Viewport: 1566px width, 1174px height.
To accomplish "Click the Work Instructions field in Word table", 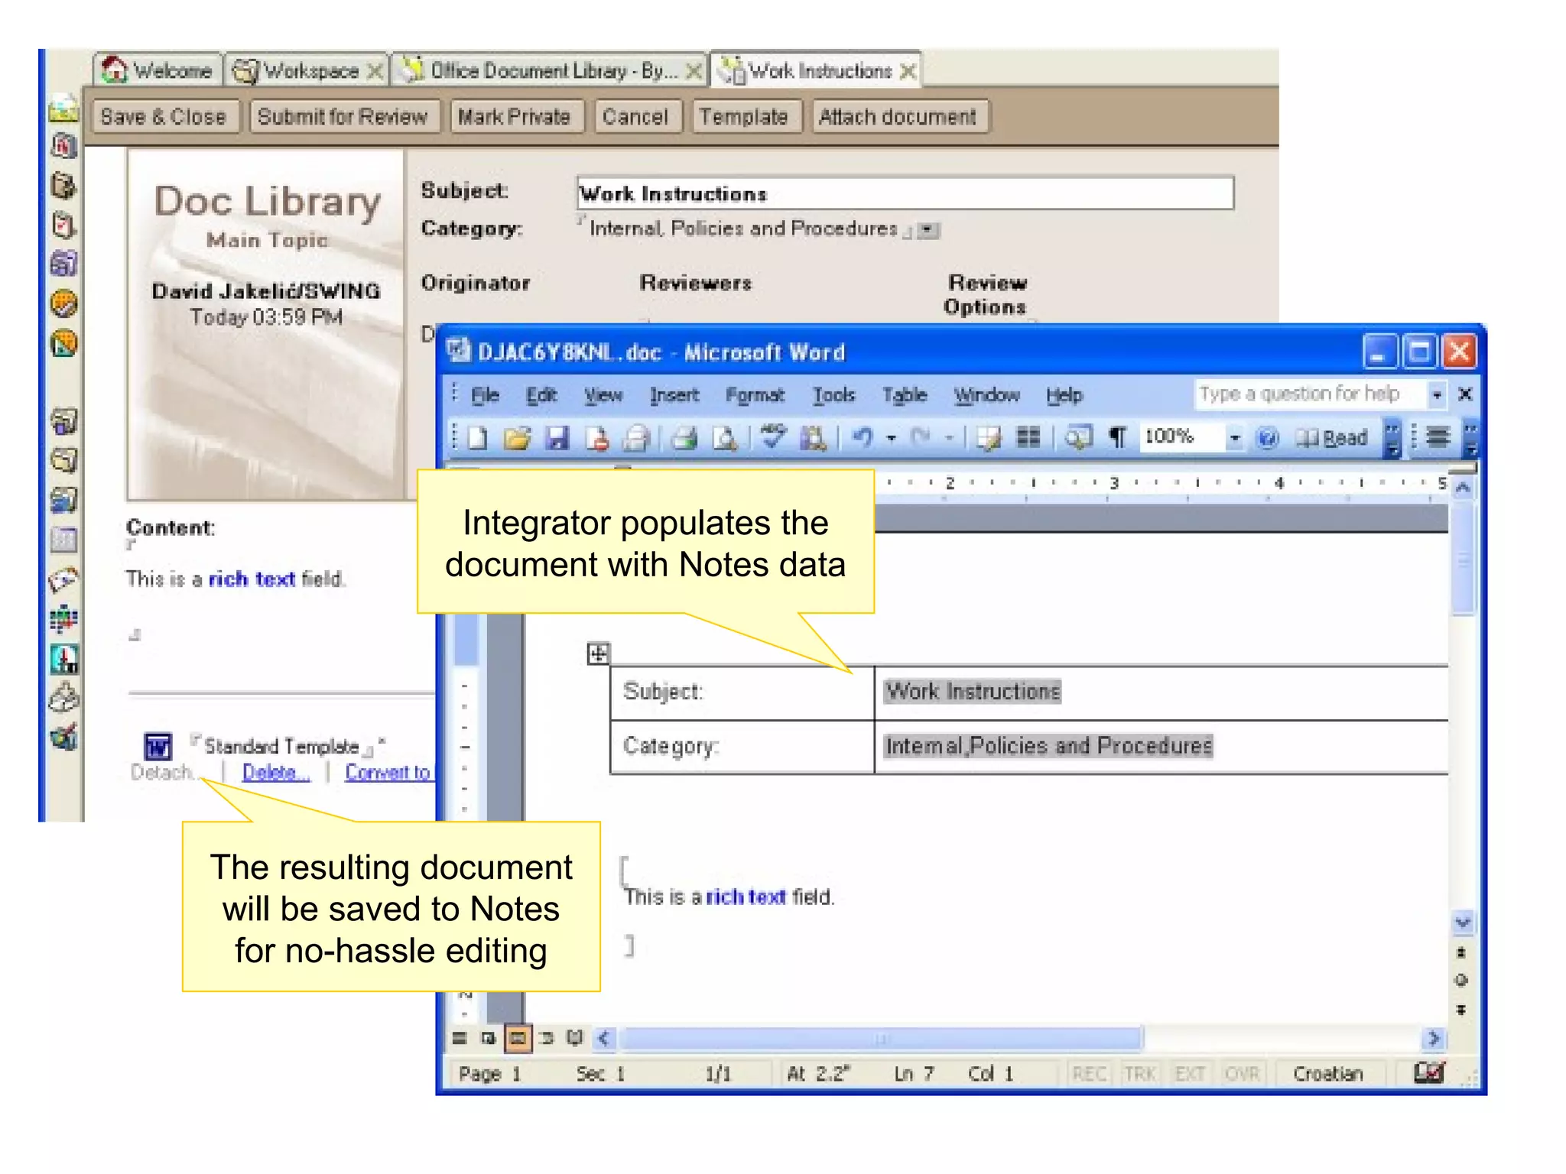I will point(973,692).
